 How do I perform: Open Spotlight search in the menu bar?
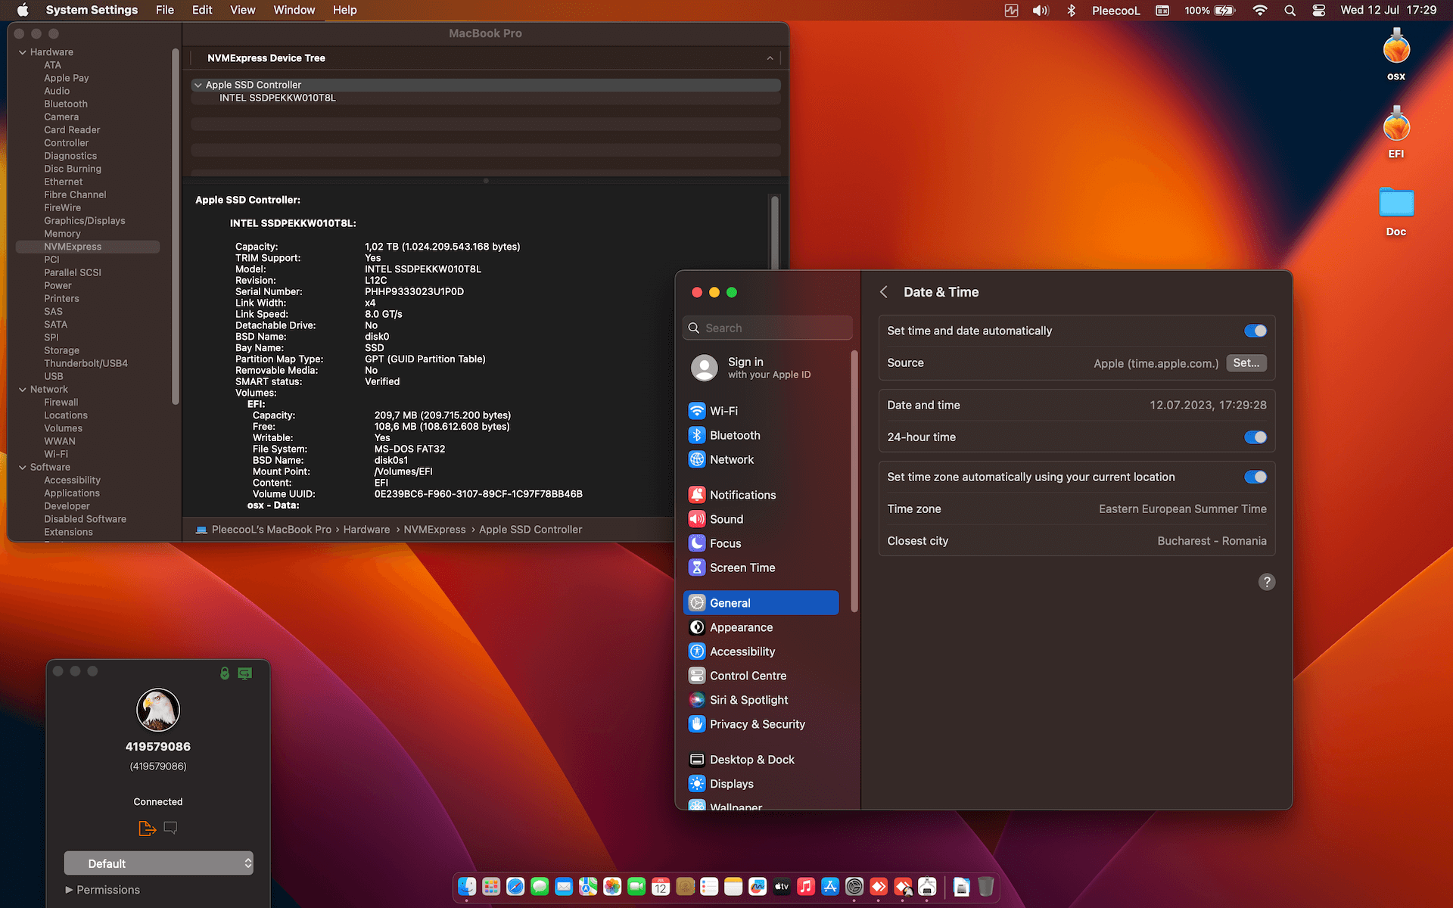pos(1290,11)
